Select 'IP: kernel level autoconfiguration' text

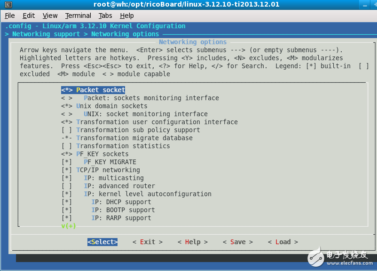[x=148, y=194]
